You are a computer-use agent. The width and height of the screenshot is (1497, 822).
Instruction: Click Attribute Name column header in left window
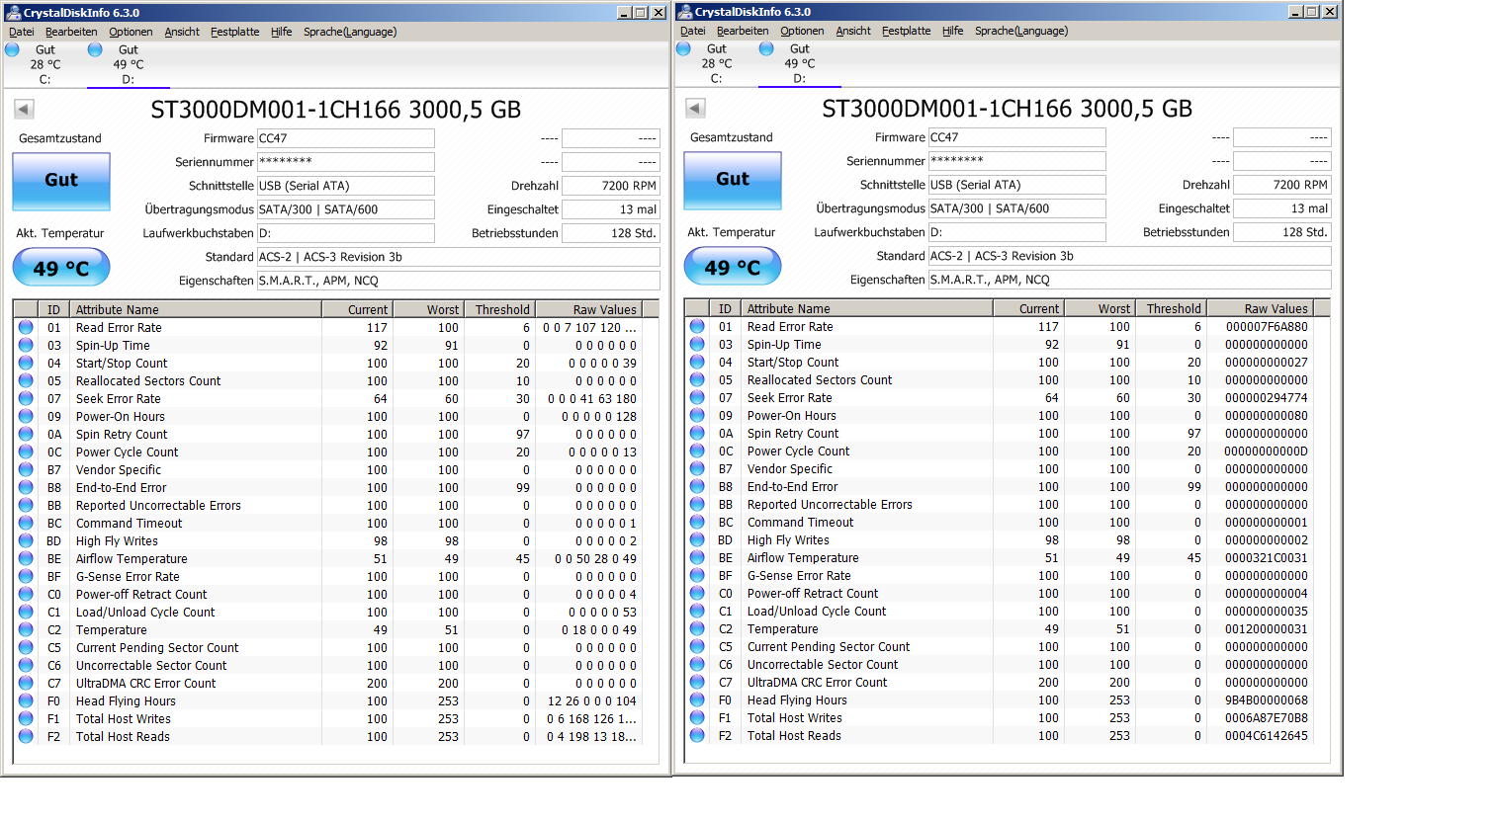[196, 309]
